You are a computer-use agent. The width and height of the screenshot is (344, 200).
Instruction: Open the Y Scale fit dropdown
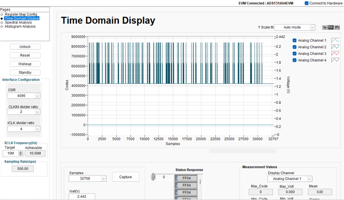[x=295, y=27]
